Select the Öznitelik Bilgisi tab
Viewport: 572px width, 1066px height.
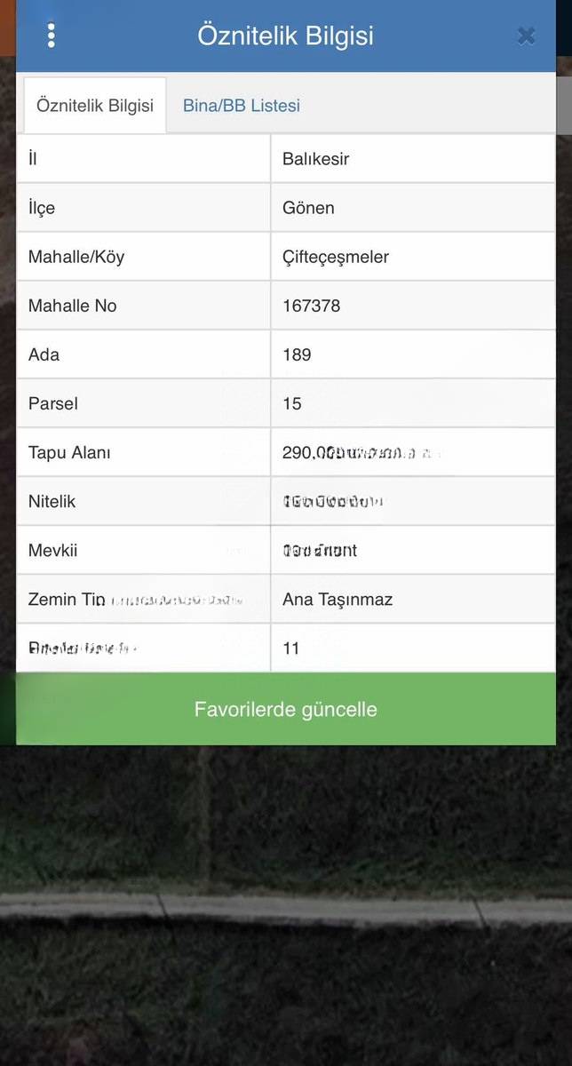tap(95, 105)
